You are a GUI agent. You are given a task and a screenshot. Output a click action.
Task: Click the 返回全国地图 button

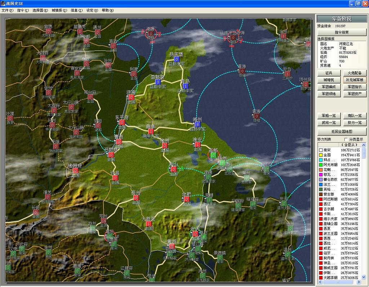342,131
